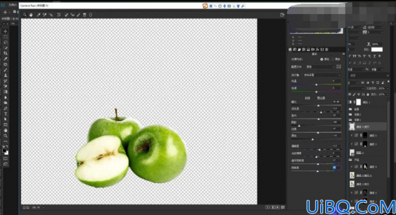Image resolution: width=396 pixels, height=215 pixels.
Task: Select the Clone Stamp tool
Action: pyautogui.click(x=5, y=75)
